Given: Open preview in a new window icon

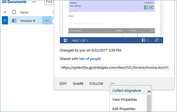Looking at the screenshot, I should point(157,40).
